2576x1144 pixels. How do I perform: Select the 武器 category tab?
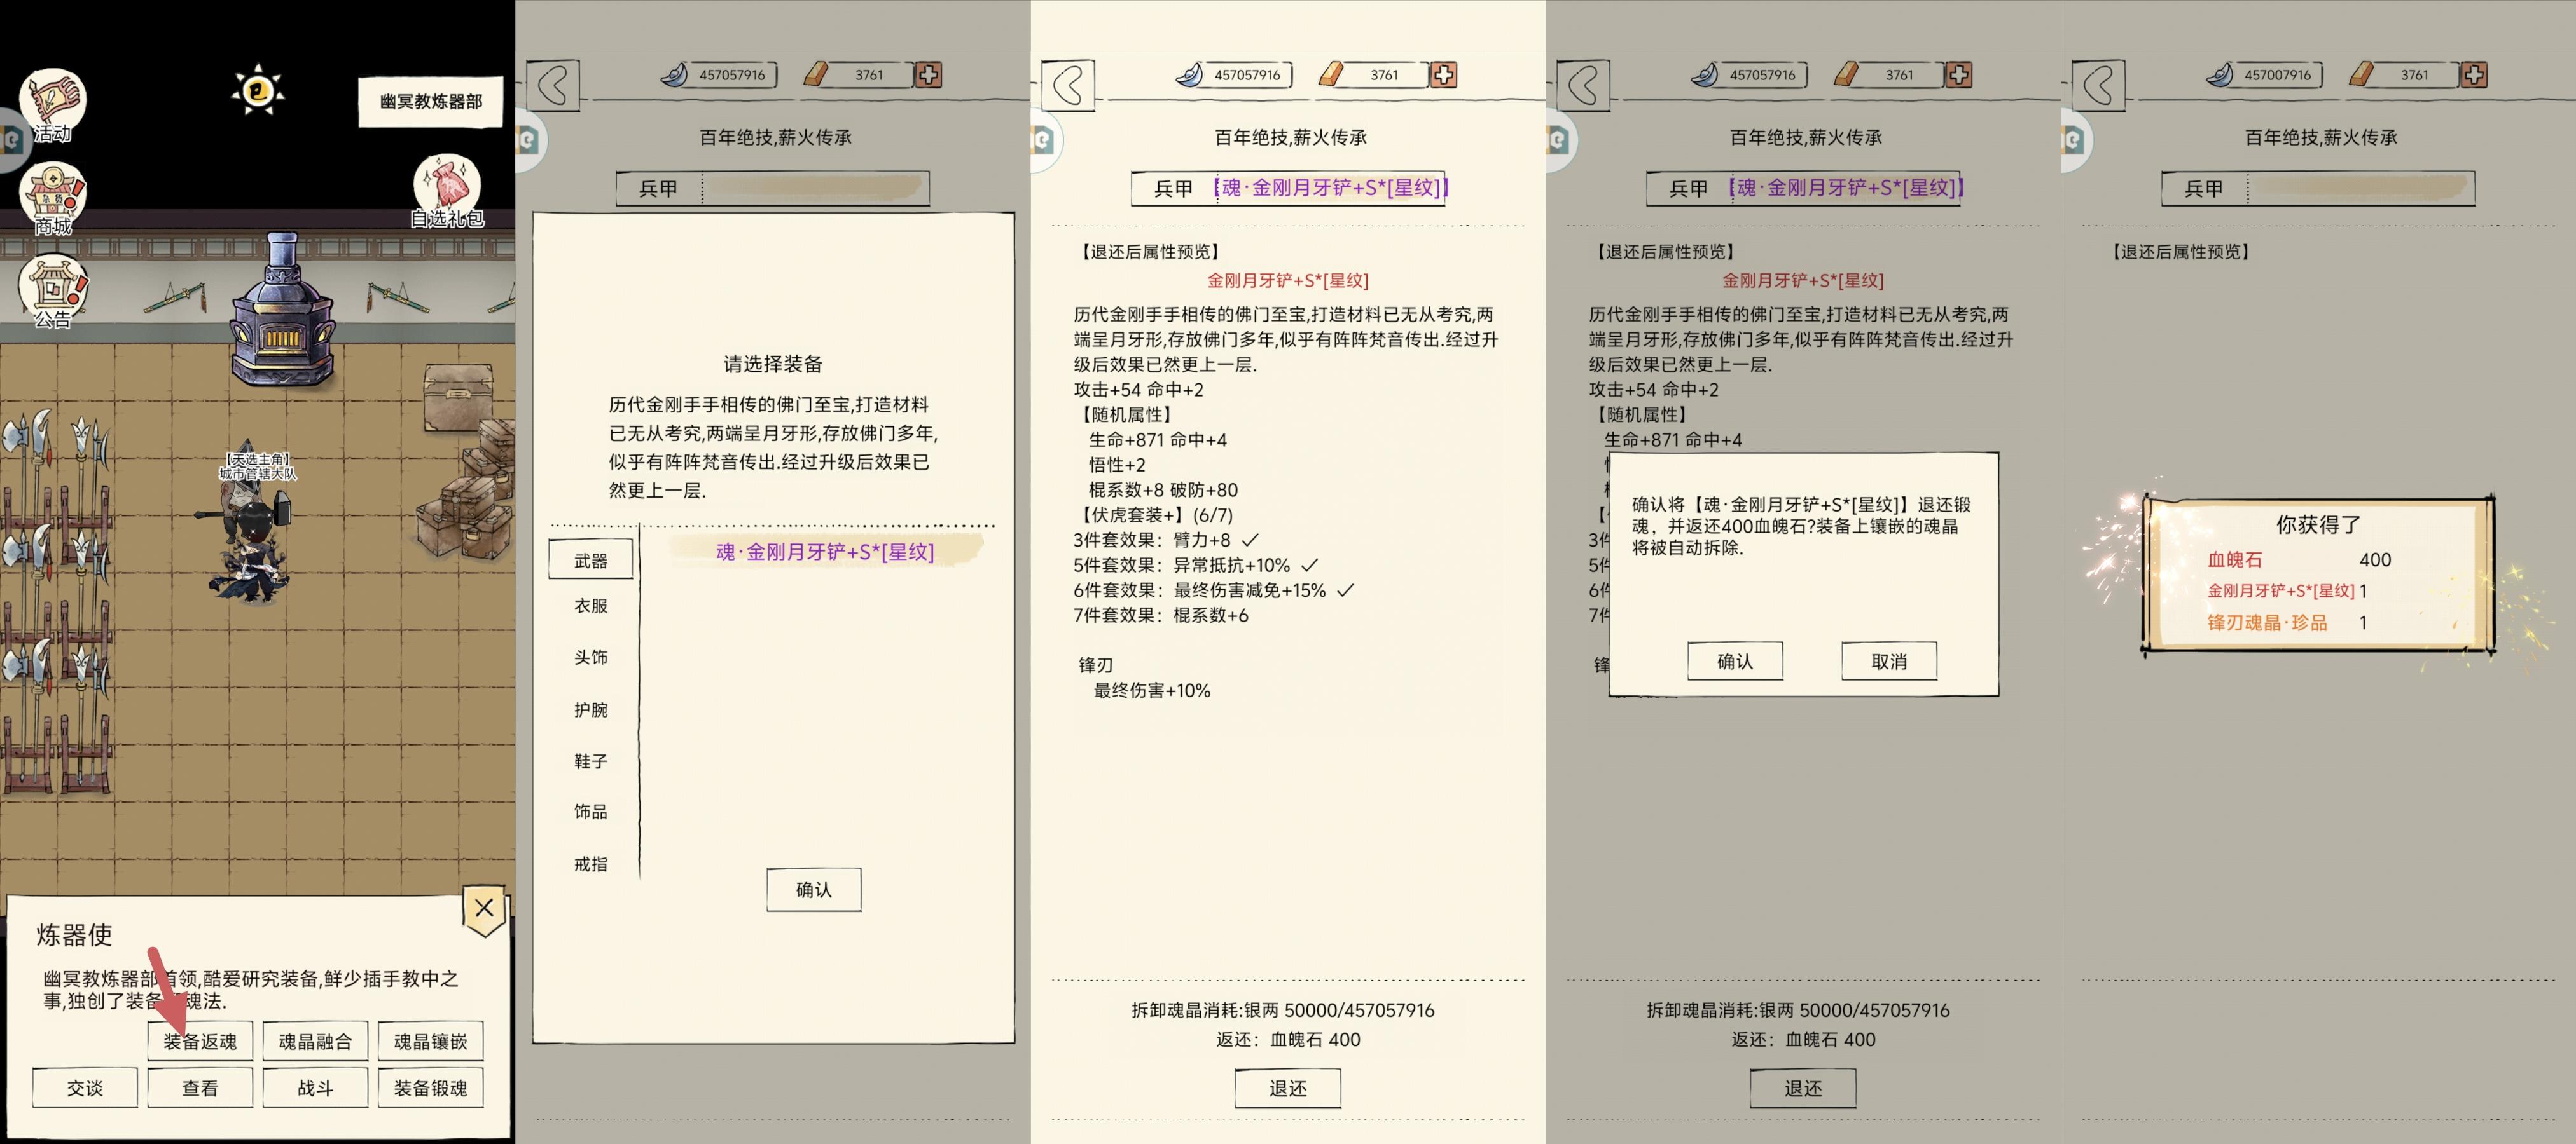pos(590,561)
